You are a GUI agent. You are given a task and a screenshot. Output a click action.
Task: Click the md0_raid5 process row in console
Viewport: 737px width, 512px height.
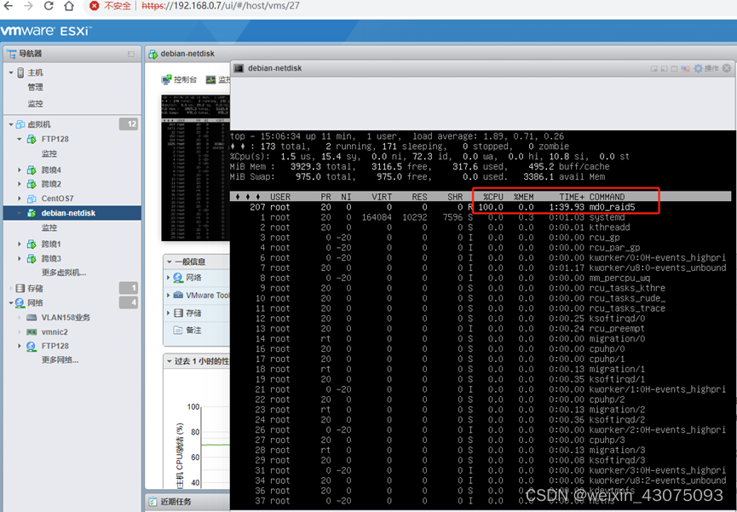[x=481, y=207]
